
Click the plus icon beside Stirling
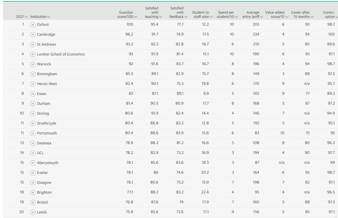[x=33, y=114]
